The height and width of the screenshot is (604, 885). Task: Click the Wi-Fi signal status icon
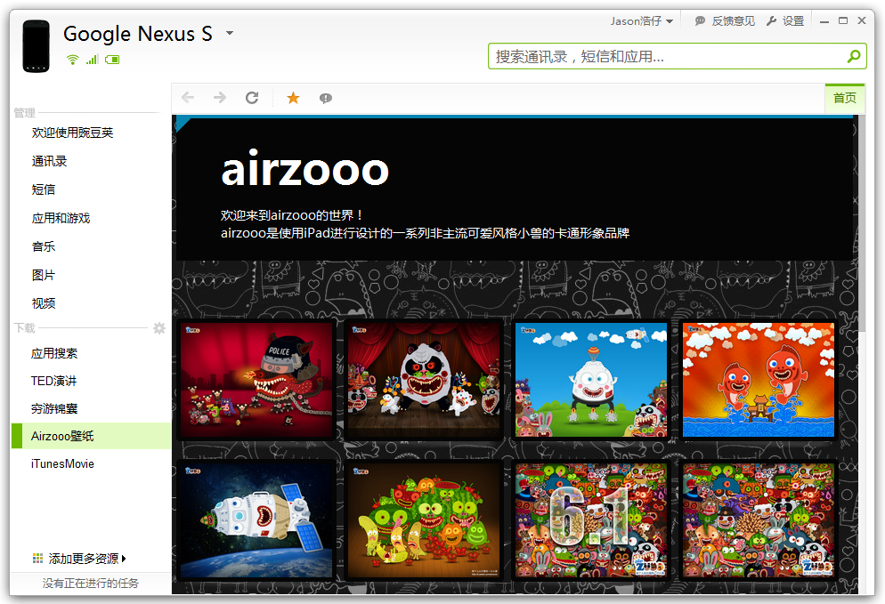click(72, 60)
